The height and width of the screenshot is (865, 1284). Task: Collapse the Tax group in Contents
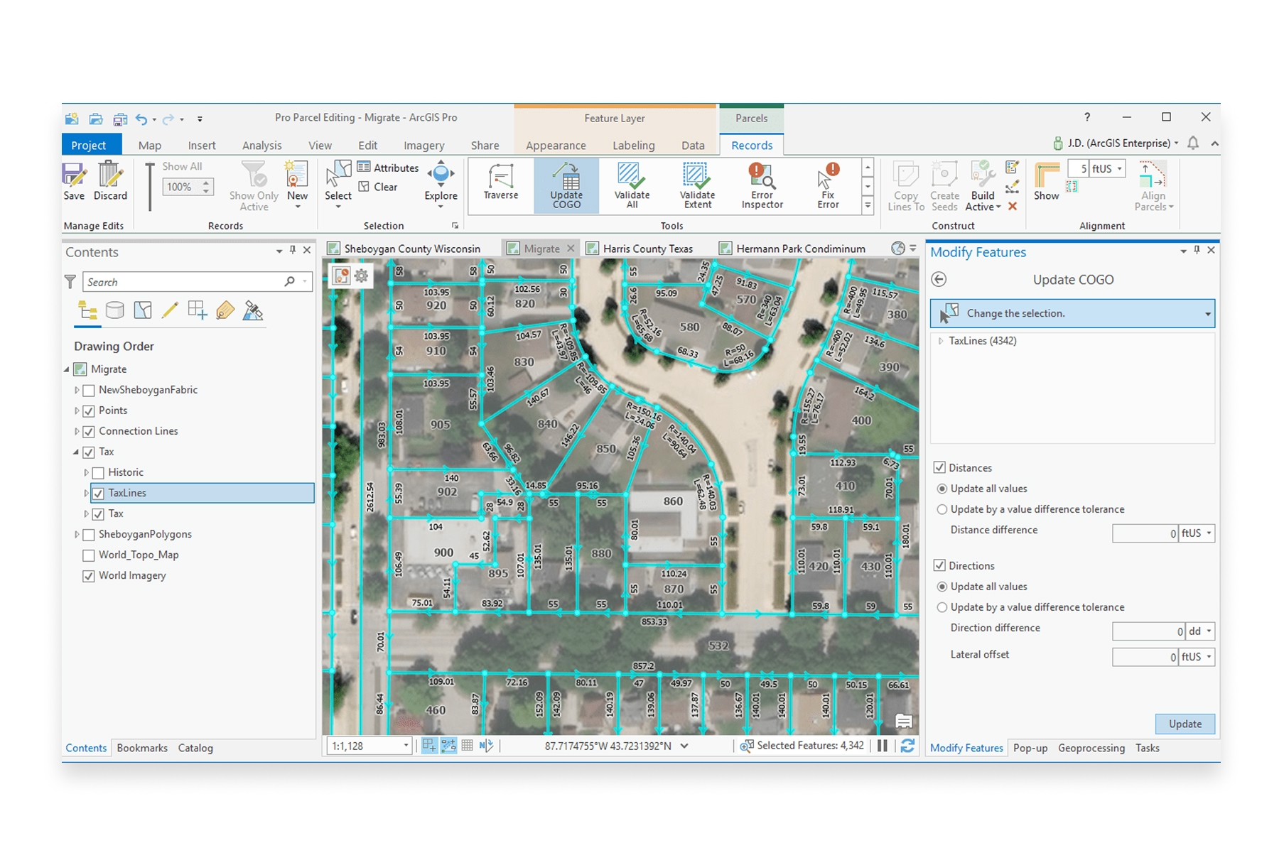click(x=77, y=452)
